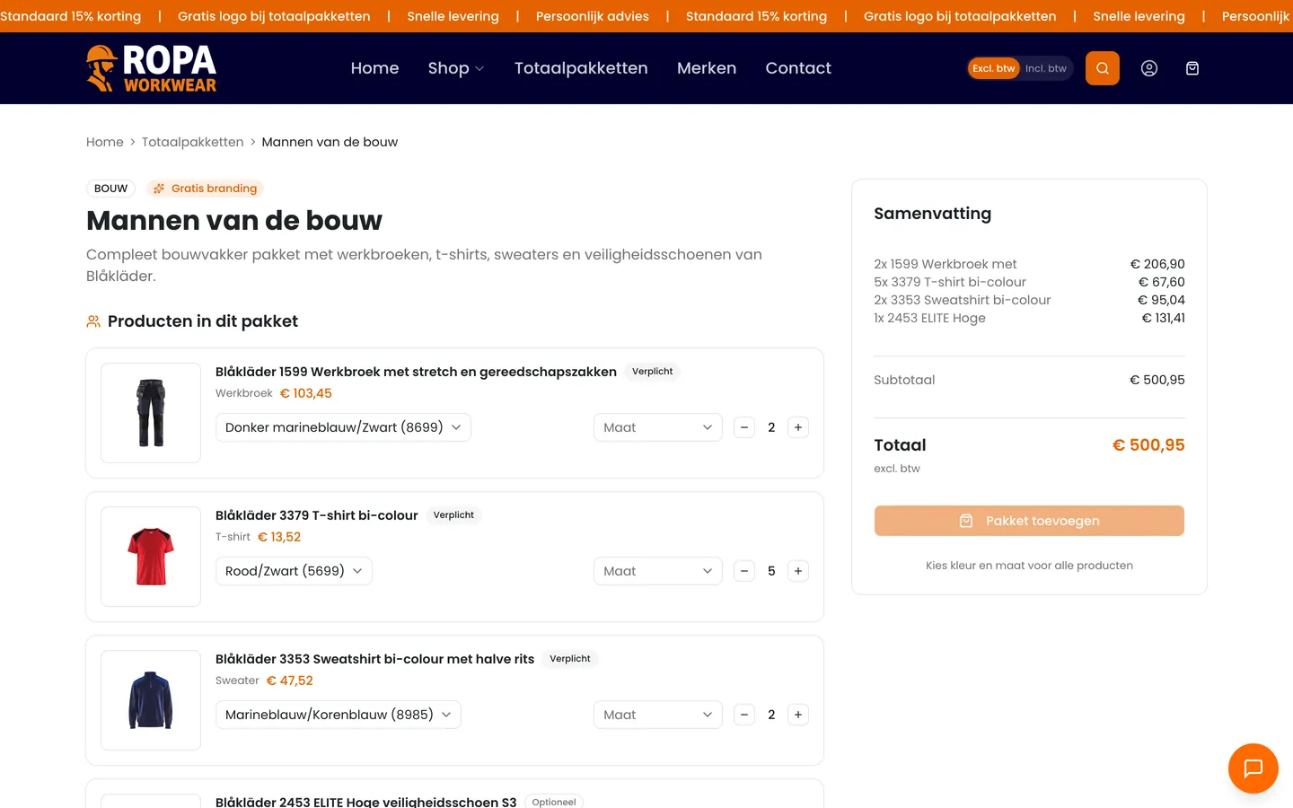Increase quantity of 3353 Sweatshirt
This screenshot has height=808, width=1293.
798,715
